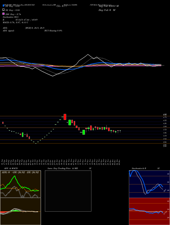The width and height of the screenshot is (170, 225).
Task: Click the 'Day Vol: 0 M' text
Action: 107,10
